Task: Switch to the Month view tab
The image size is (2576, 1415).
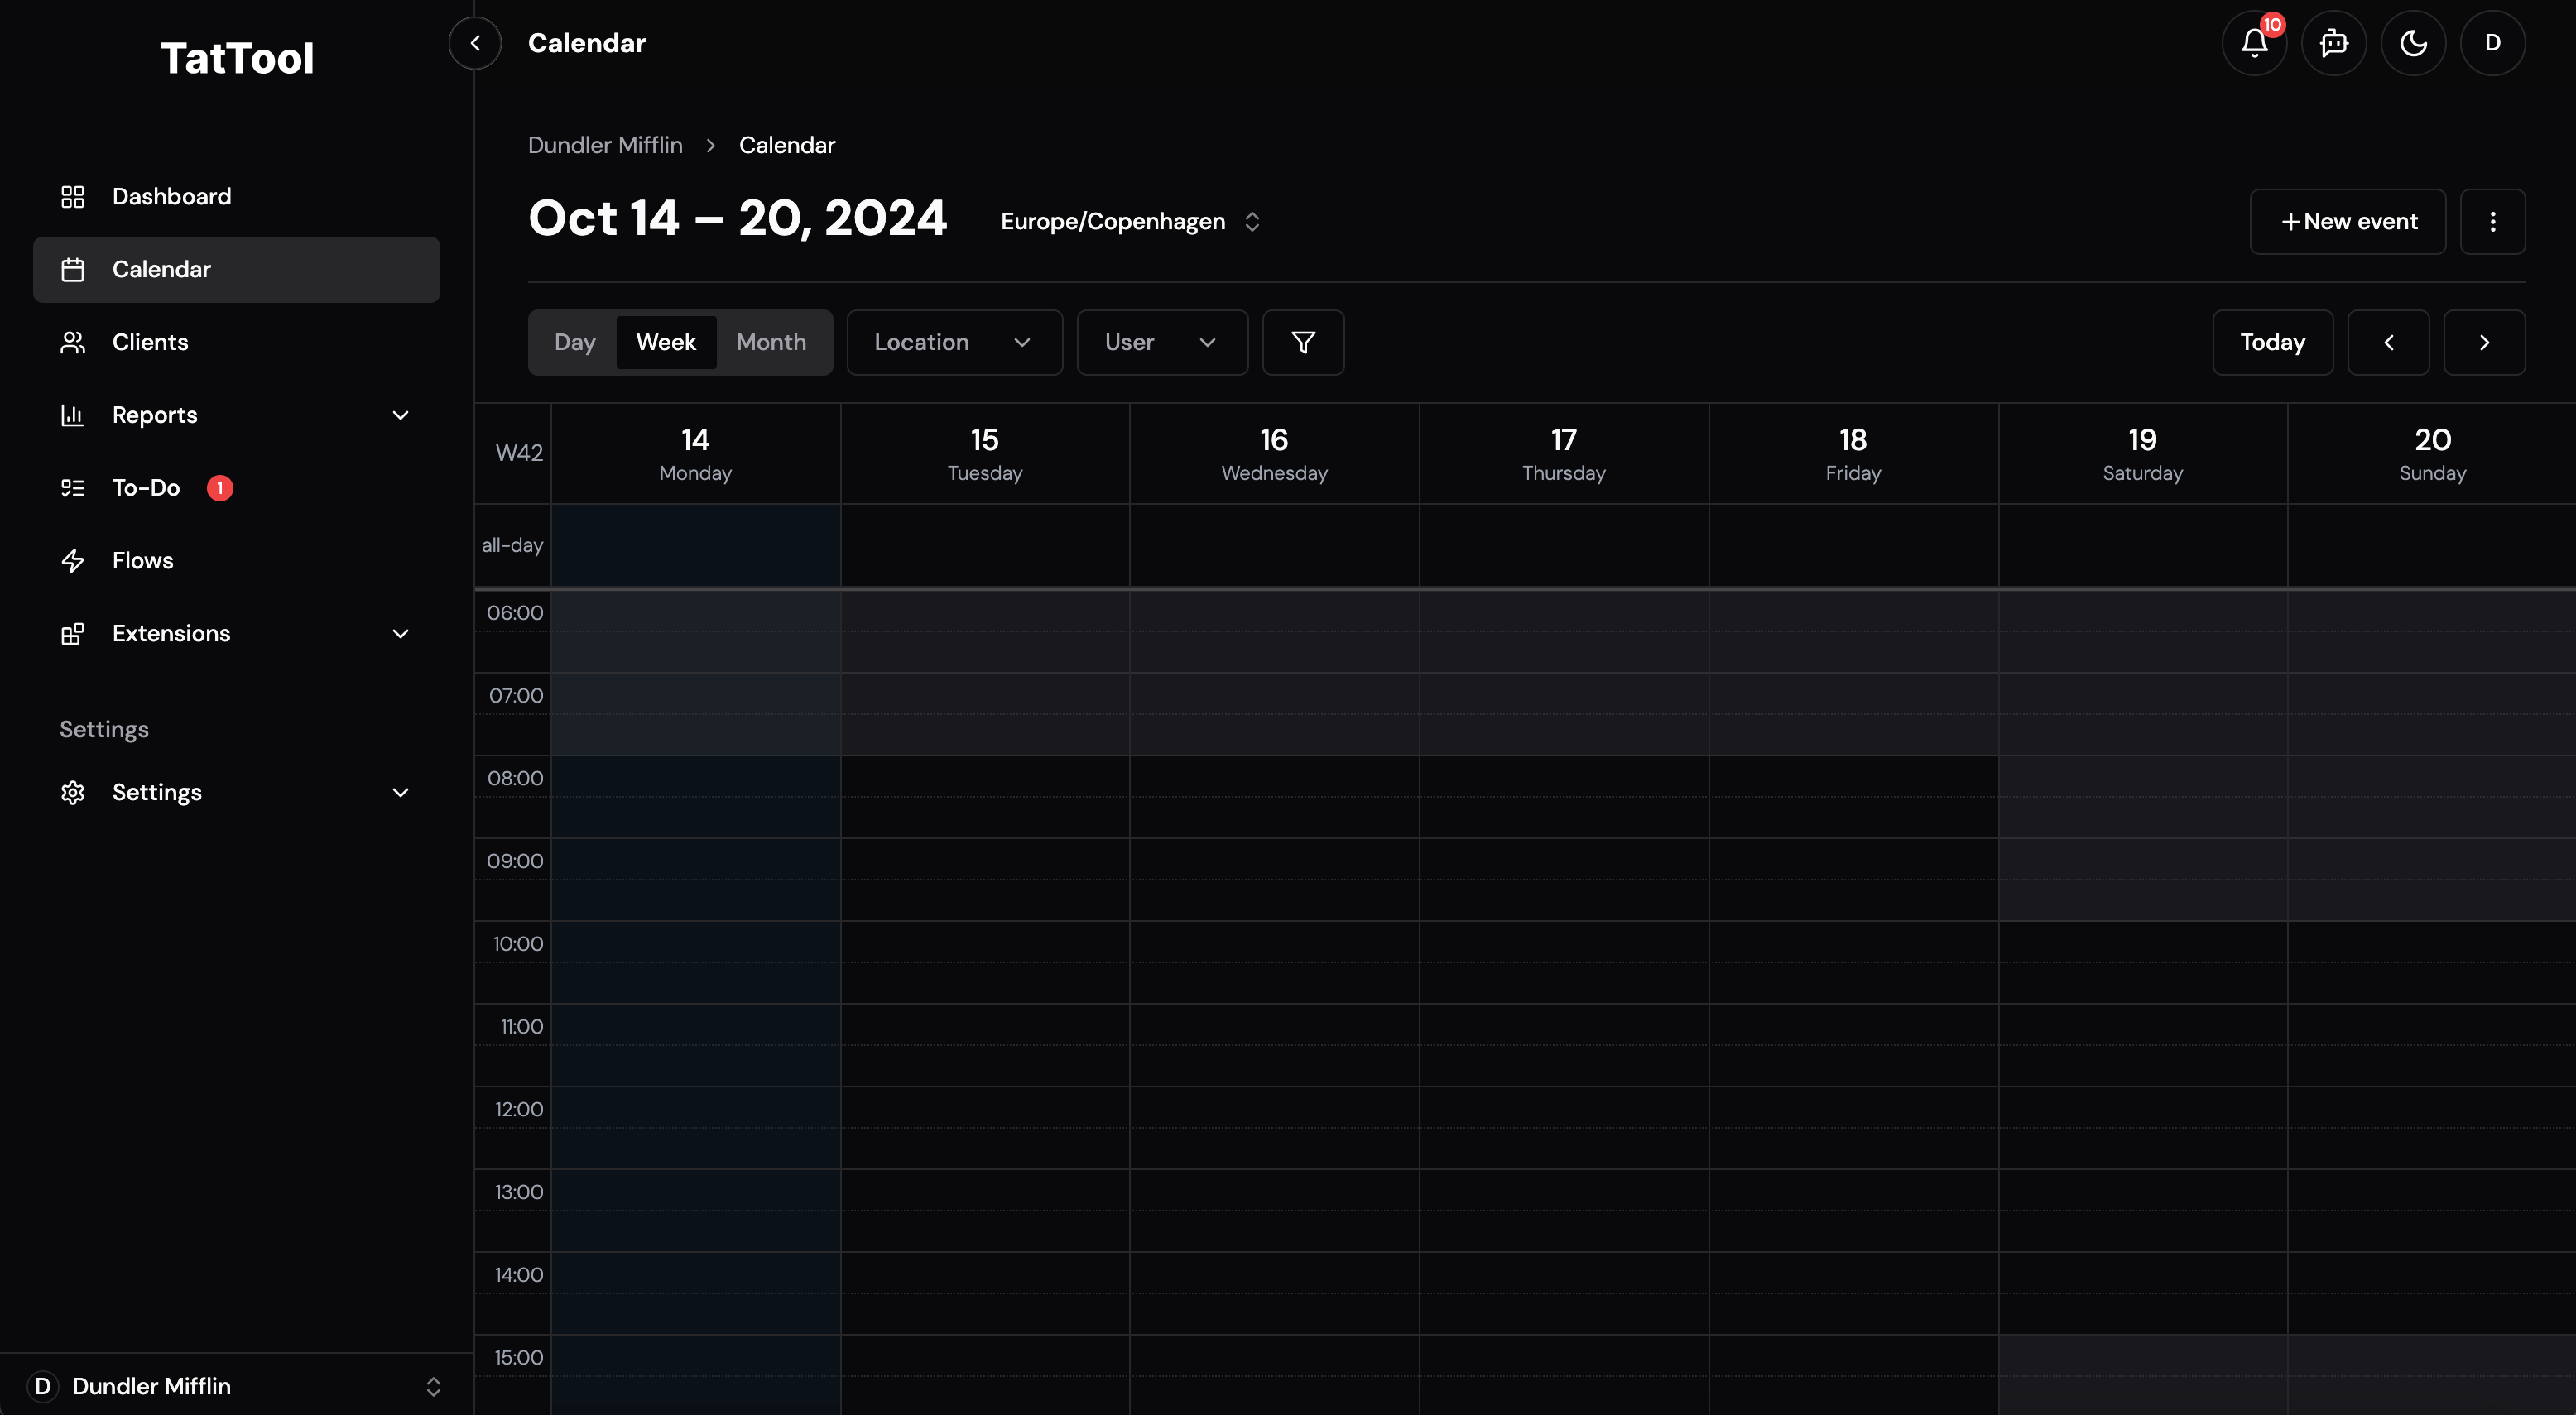Action: [771, 343]
